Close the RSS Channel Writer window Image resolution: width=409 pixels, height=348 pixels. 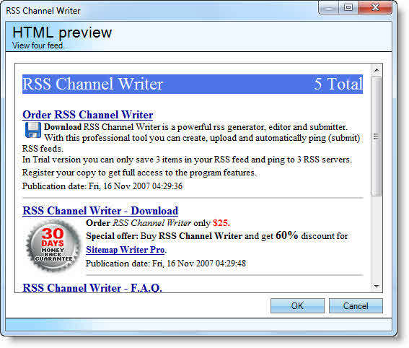375,7
